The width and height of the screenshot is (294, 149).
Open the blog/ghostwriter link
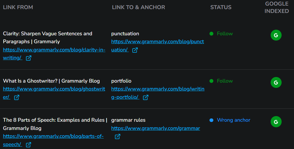54,93
